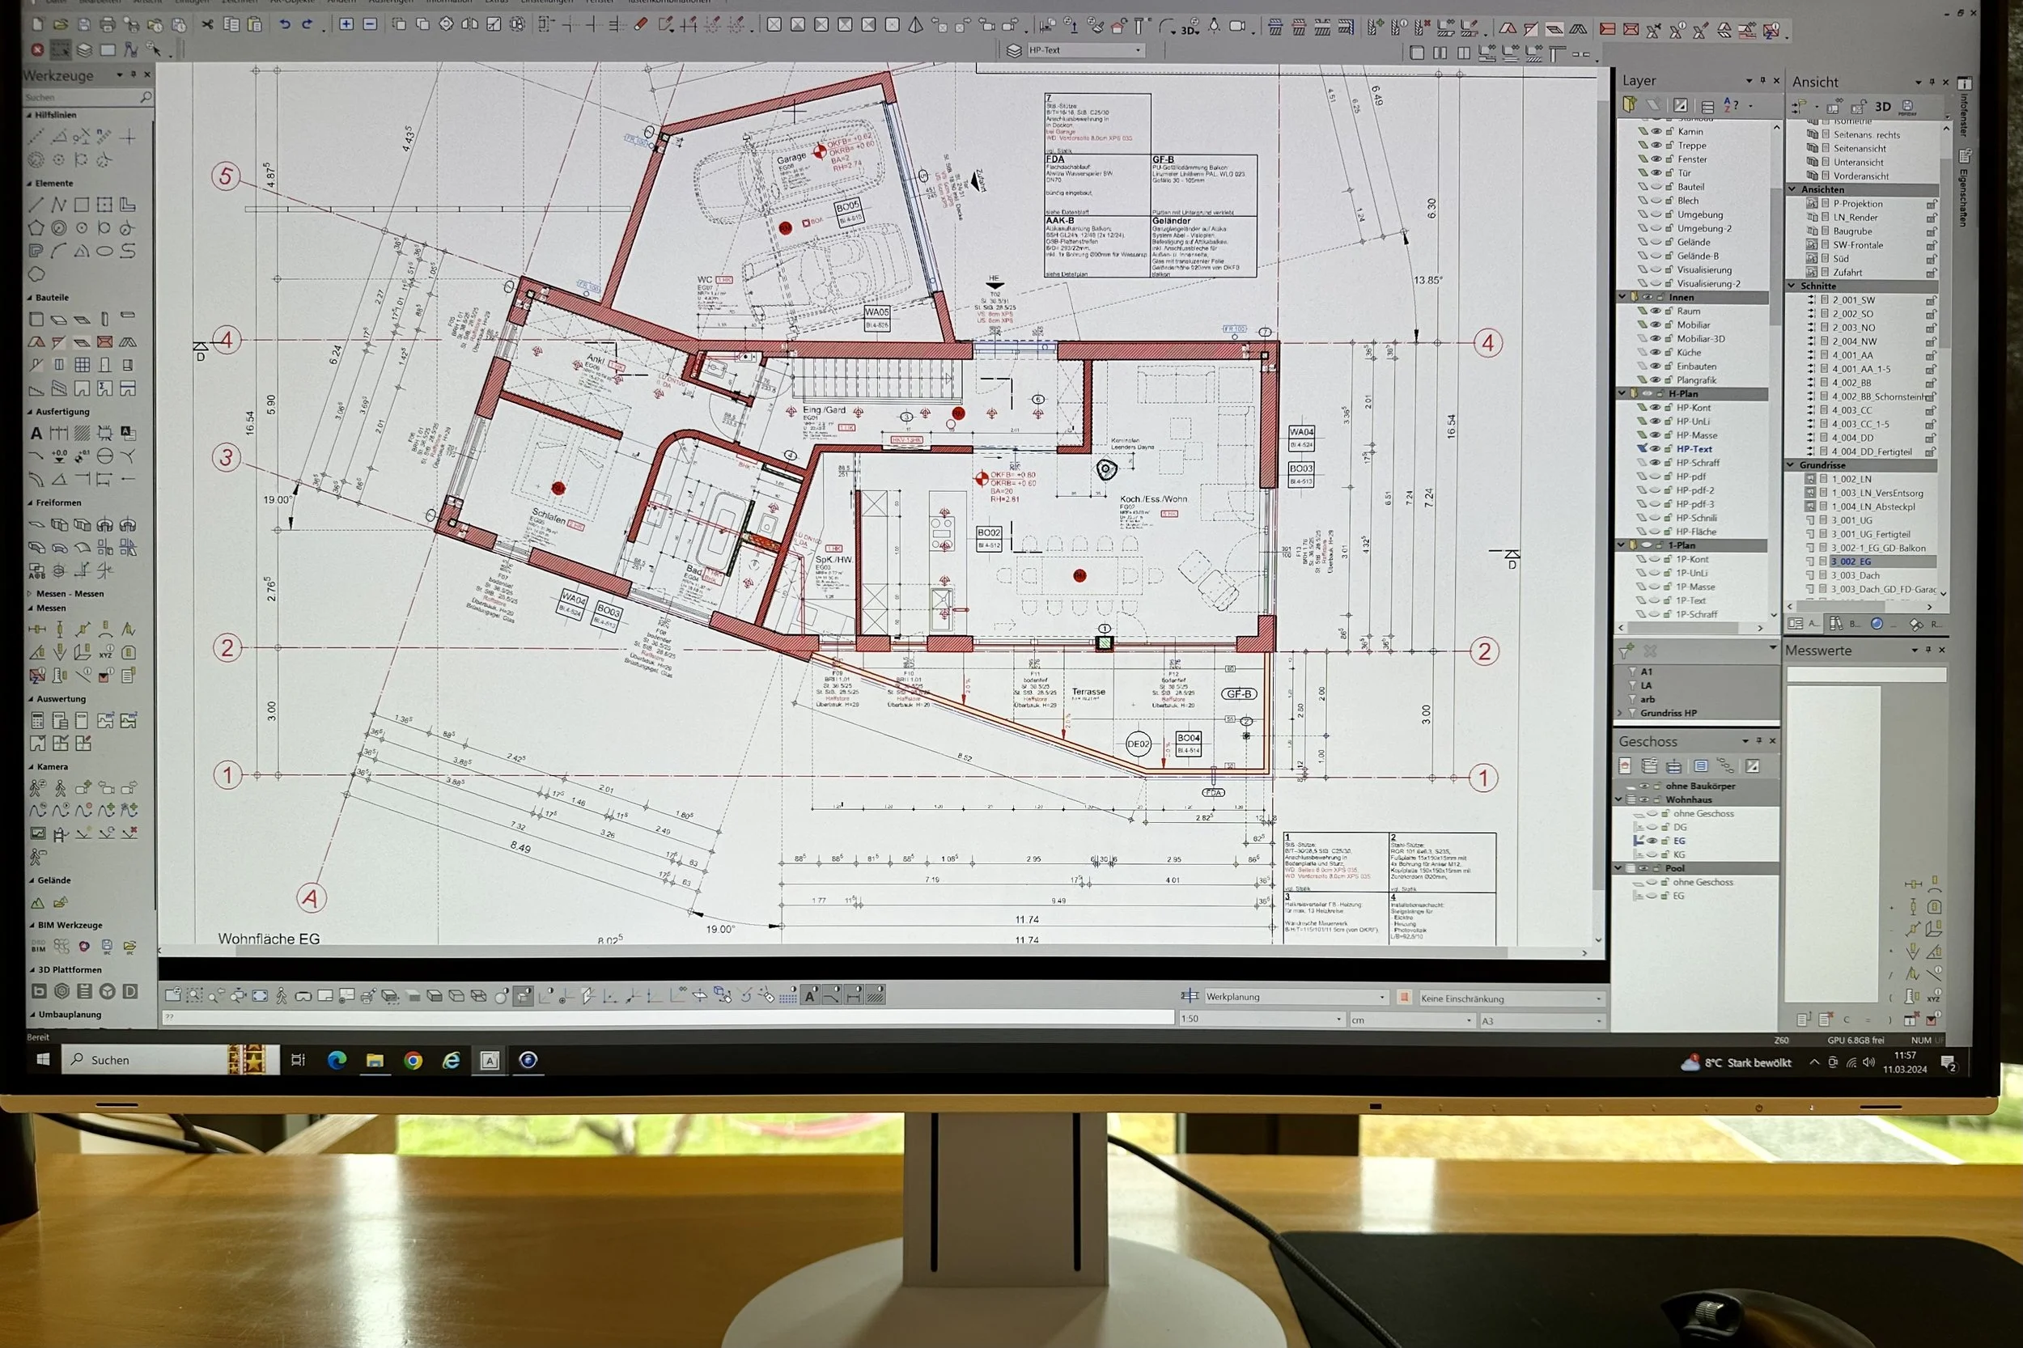This screenshot has height=1348, width=2023.
Task: Select the 3_003_Dach floor plan entry
Action: pyautogui.click(x=1855, y=575)
